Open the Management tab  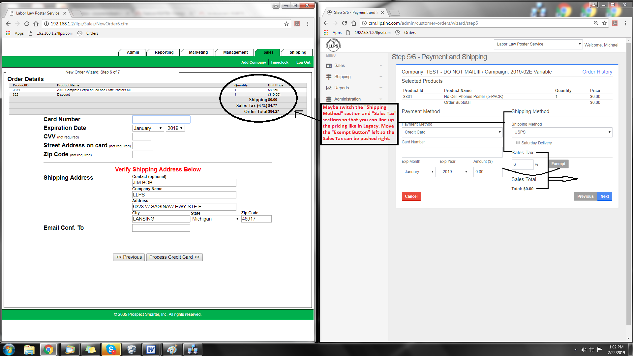pyautogui.click(x=235, y=52)
